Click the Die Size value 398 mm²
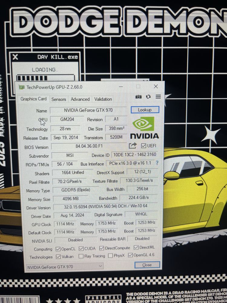The height and width of the screenshot is (303, 227). point(117,128)
